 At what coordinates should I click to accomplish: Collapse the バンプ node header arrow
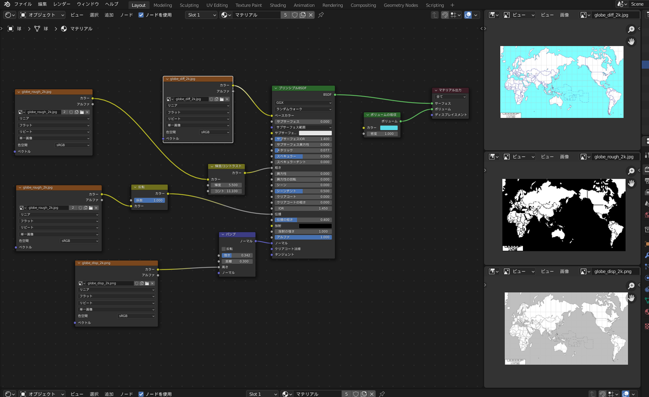(222, 234)
